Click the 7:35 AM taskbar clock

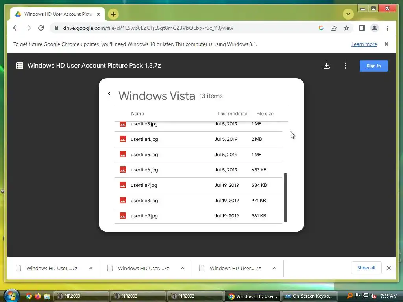389,296
